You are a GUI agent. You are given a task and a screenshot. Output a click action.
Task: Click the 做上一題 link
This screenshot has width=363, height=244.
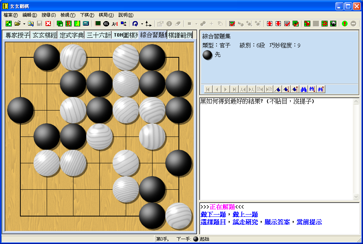point(245,214)
